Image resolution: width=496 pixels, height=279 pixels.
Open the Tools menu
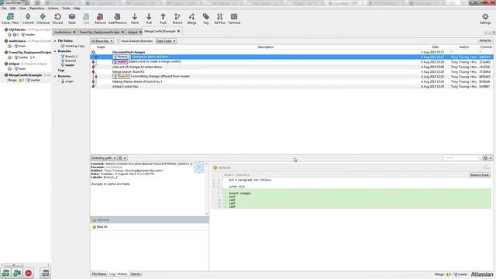pos(66,9)
